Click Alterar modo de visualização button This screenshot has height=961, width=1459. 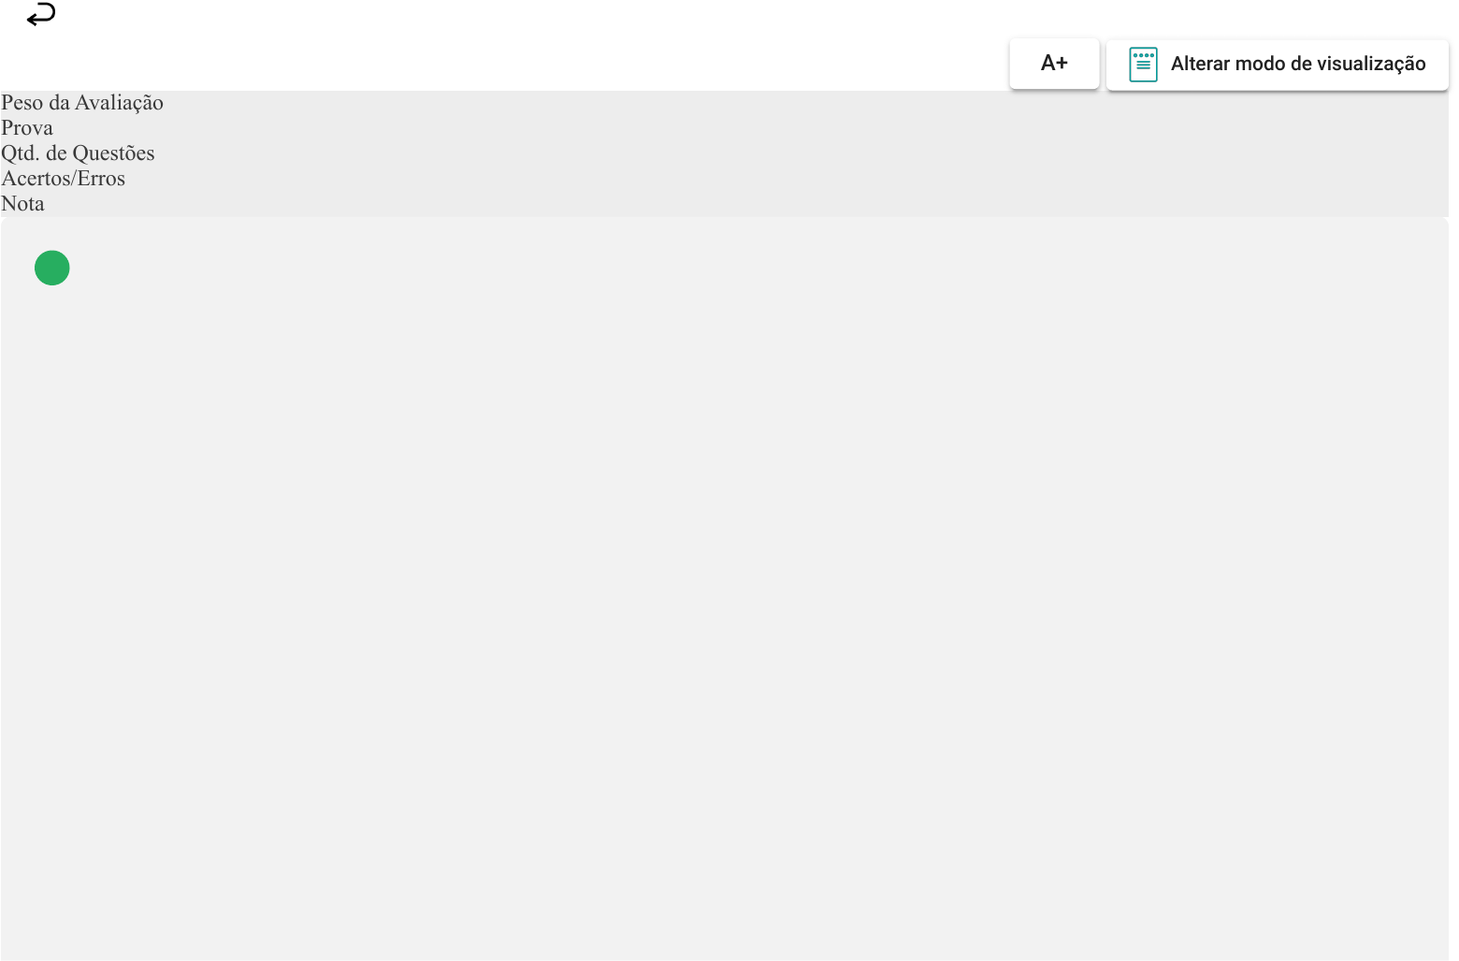(1278, 65)
